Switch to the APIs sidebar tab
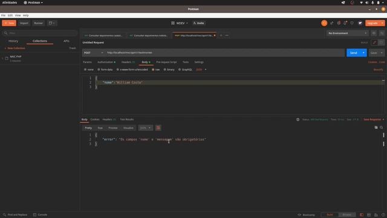387x218 pixels. pyautogui.click(x=66, y=41)
